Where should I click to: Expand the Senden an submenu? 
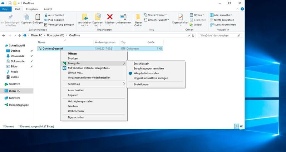click(94, 84)
